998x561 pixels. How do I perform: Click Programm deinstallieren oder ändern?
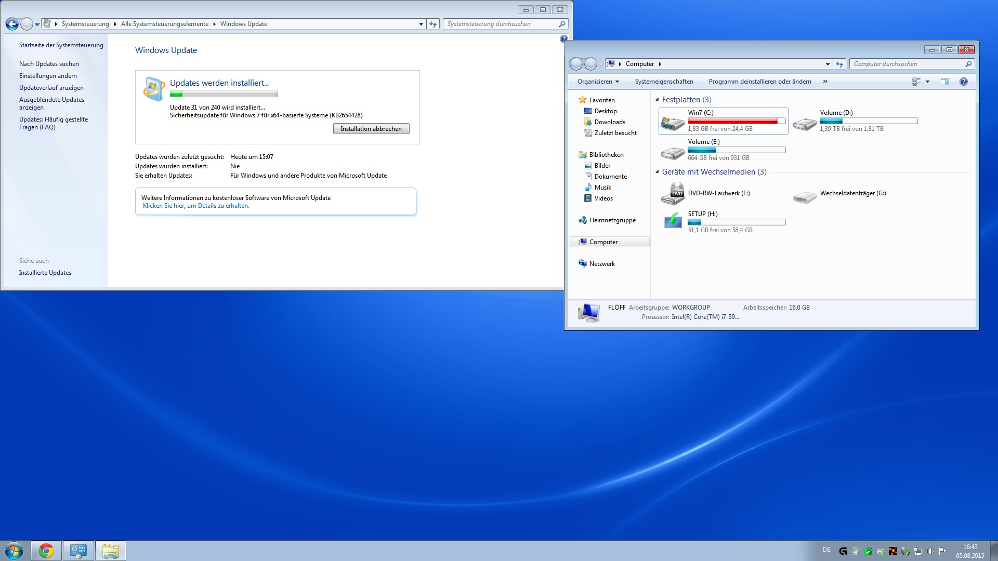pos(759,82)
